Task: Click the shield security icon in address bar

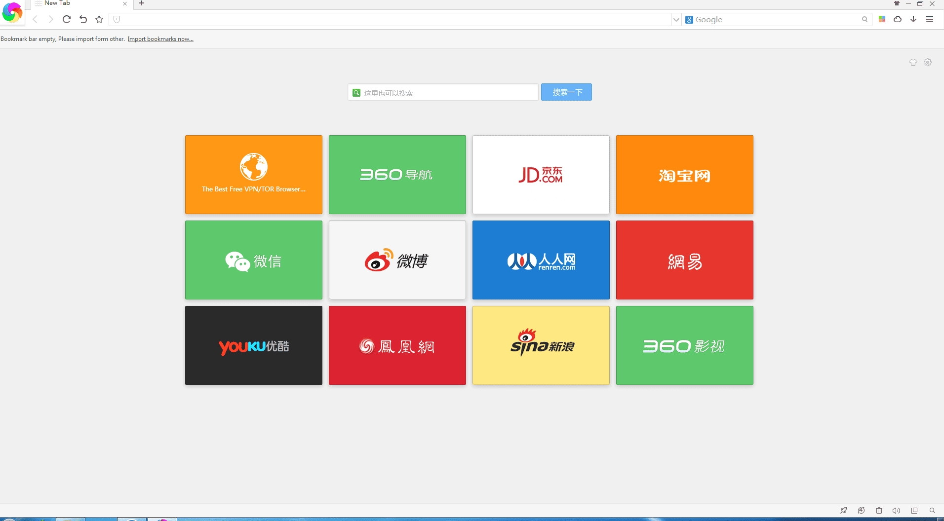Action: coord(117,19)
